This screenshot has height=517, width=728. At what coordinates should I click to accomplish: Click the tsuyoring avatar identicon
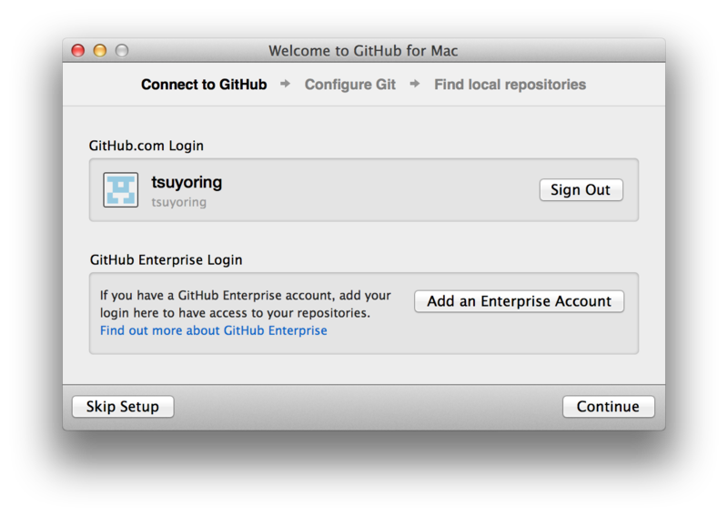coord(121,189)
